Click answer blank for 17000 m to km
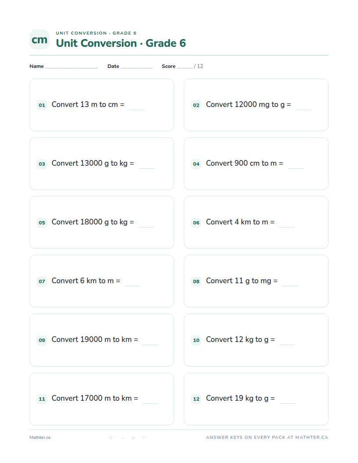This screenshot has width=358, height=463. pyautogui.click(x=150, y=400)
